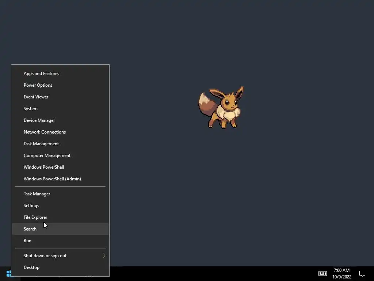
Task: Start Windows PowerShell (non-admin)
Action: [x=60, y=167]
